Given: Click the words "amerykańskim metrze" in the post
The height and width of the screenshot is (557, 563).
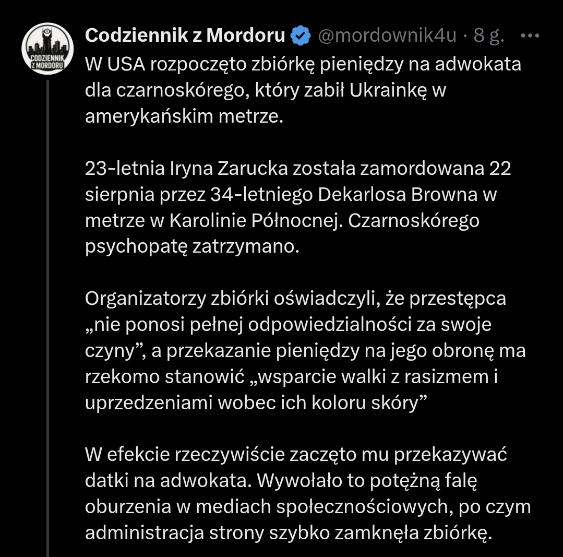Looking at the screenshot, I should click(x=184, y=116).
